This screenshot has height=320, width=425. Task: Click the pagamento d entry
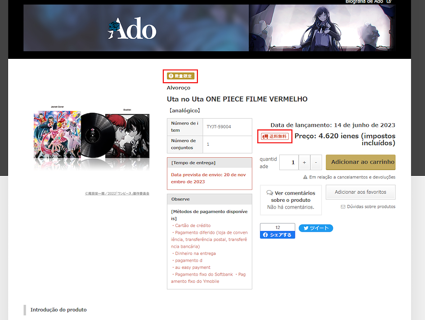(188, 260)
